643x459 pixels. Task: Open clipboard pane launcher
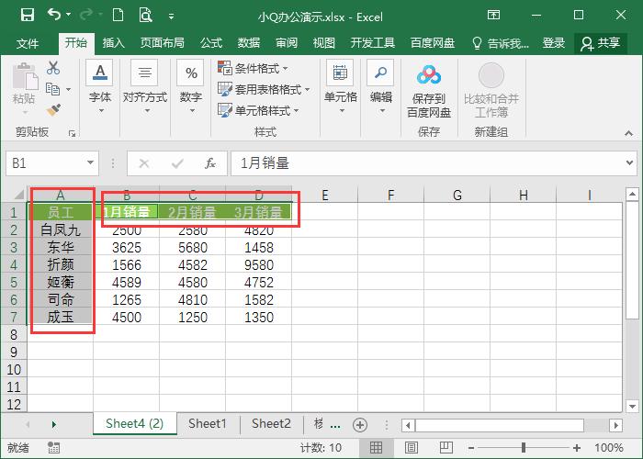[x=73, y=134]
